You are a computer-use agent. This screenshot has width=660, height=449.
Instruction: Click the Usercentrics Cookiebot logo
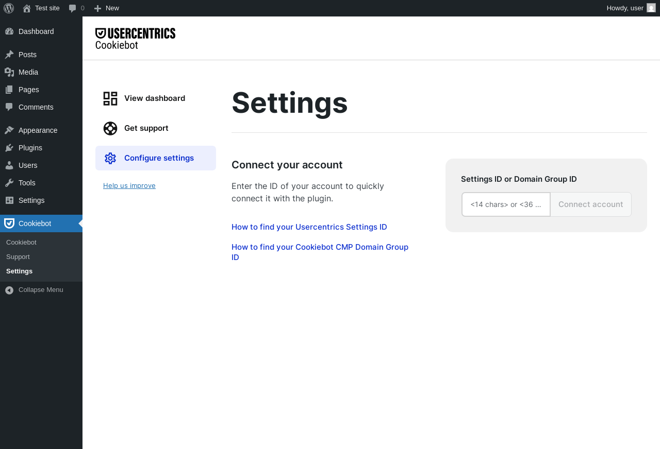click(x=135, y=39)
